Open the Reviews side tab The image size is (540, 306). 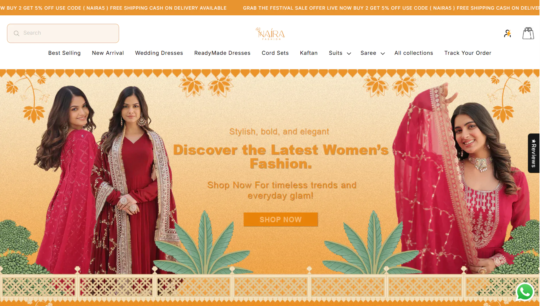tap(533, 153)
